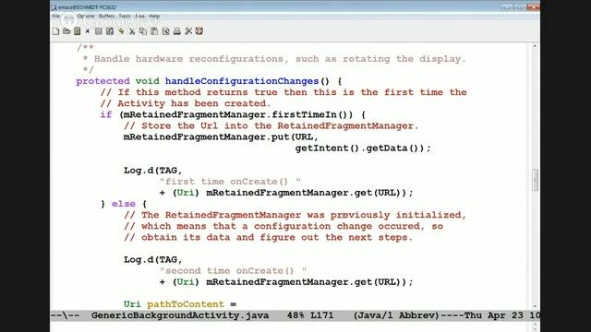Image resolution: width=591 pixels, height=332 pixels.
Task: Click mRetainedFragmentManager.put(URL, text
Action: (x=221, y=137)
